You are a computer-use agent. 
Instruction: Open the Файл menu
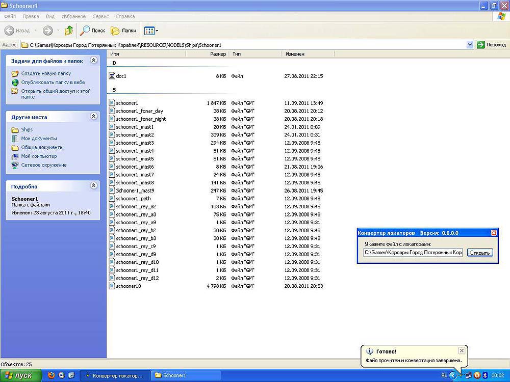point(10,16)
